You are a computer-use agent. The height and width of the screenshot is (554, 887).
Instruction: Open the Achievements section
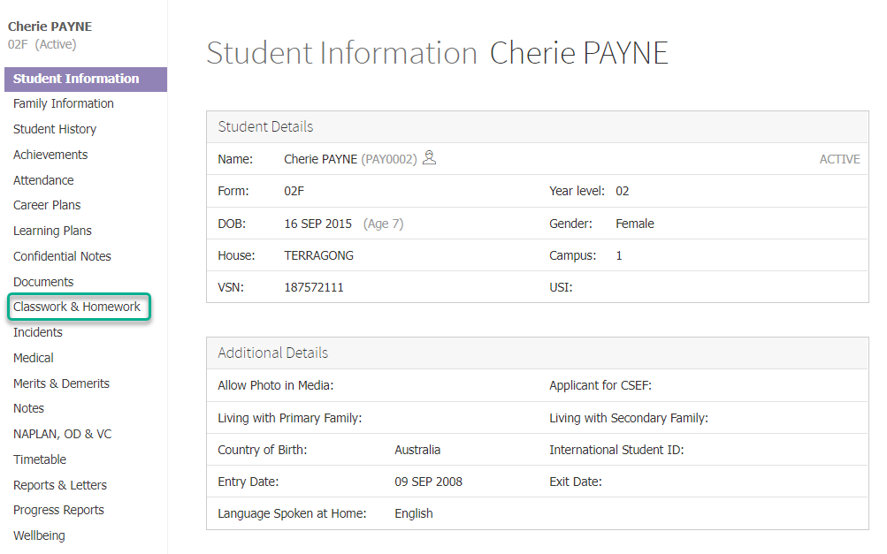pyautogui.click(x=50, y=154)
